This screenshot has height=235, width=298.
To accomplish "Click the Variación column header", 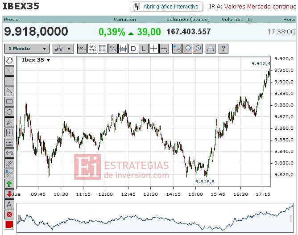I will pos(124,19).
